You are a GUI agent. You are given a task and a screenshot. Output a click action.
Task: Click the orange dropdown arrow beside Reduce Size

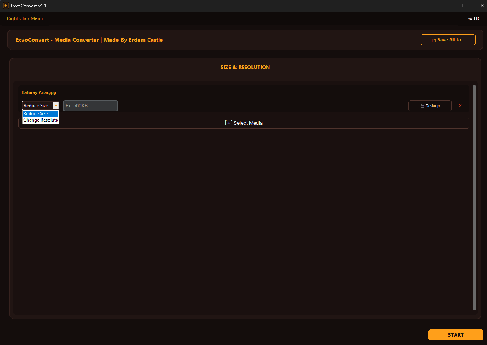[x=56, y=105]
